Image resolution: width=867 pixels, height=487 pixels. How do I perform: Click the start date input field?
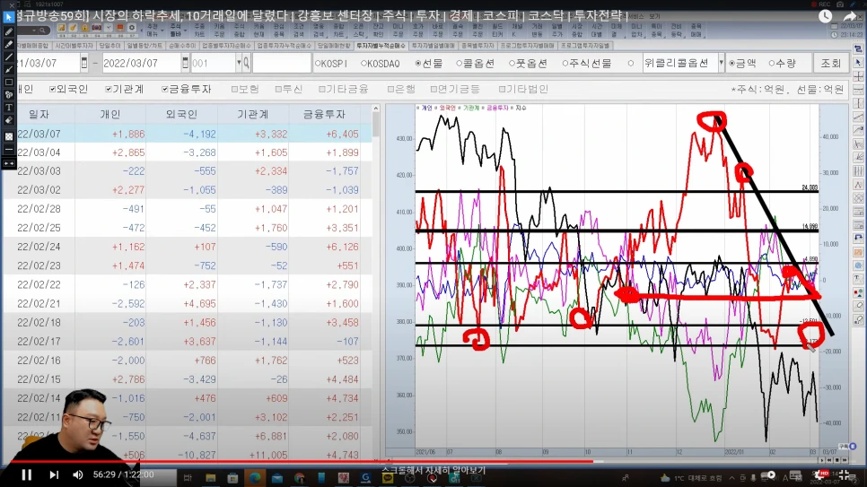click(x=48, y=63)
